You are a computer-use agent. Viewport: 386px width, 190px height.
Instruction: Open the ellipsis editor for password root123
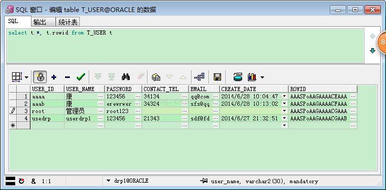(138, 111)
